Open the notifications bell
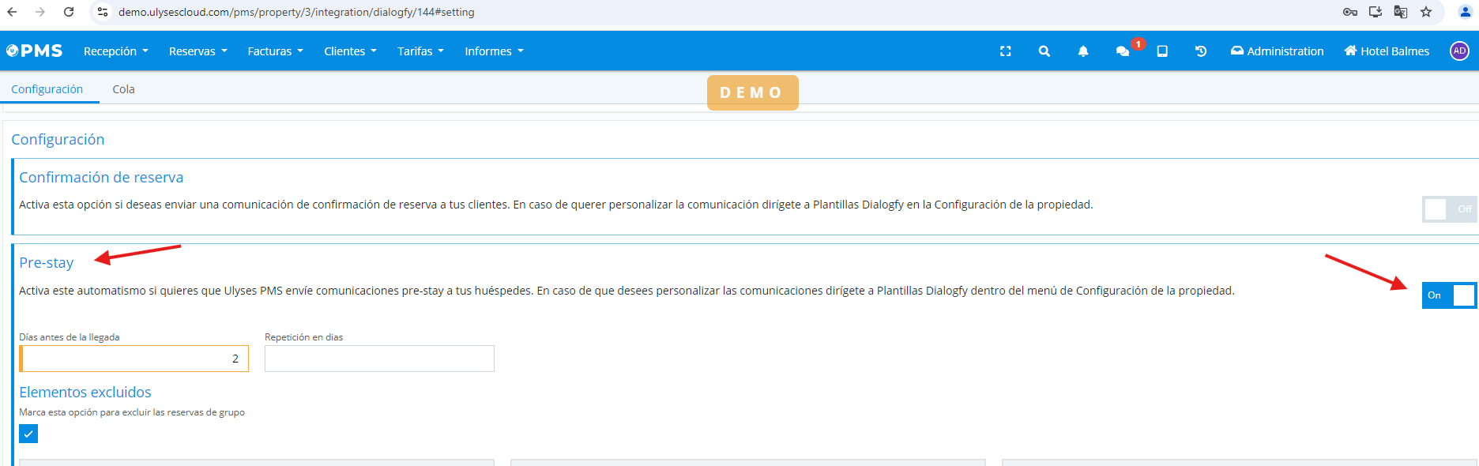The width and height of the screenshot is (1479, 466). 1082,51
